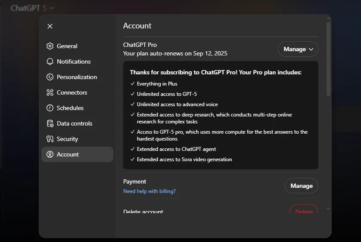Click Unlimited access to advanced voice line

(177, 104)
